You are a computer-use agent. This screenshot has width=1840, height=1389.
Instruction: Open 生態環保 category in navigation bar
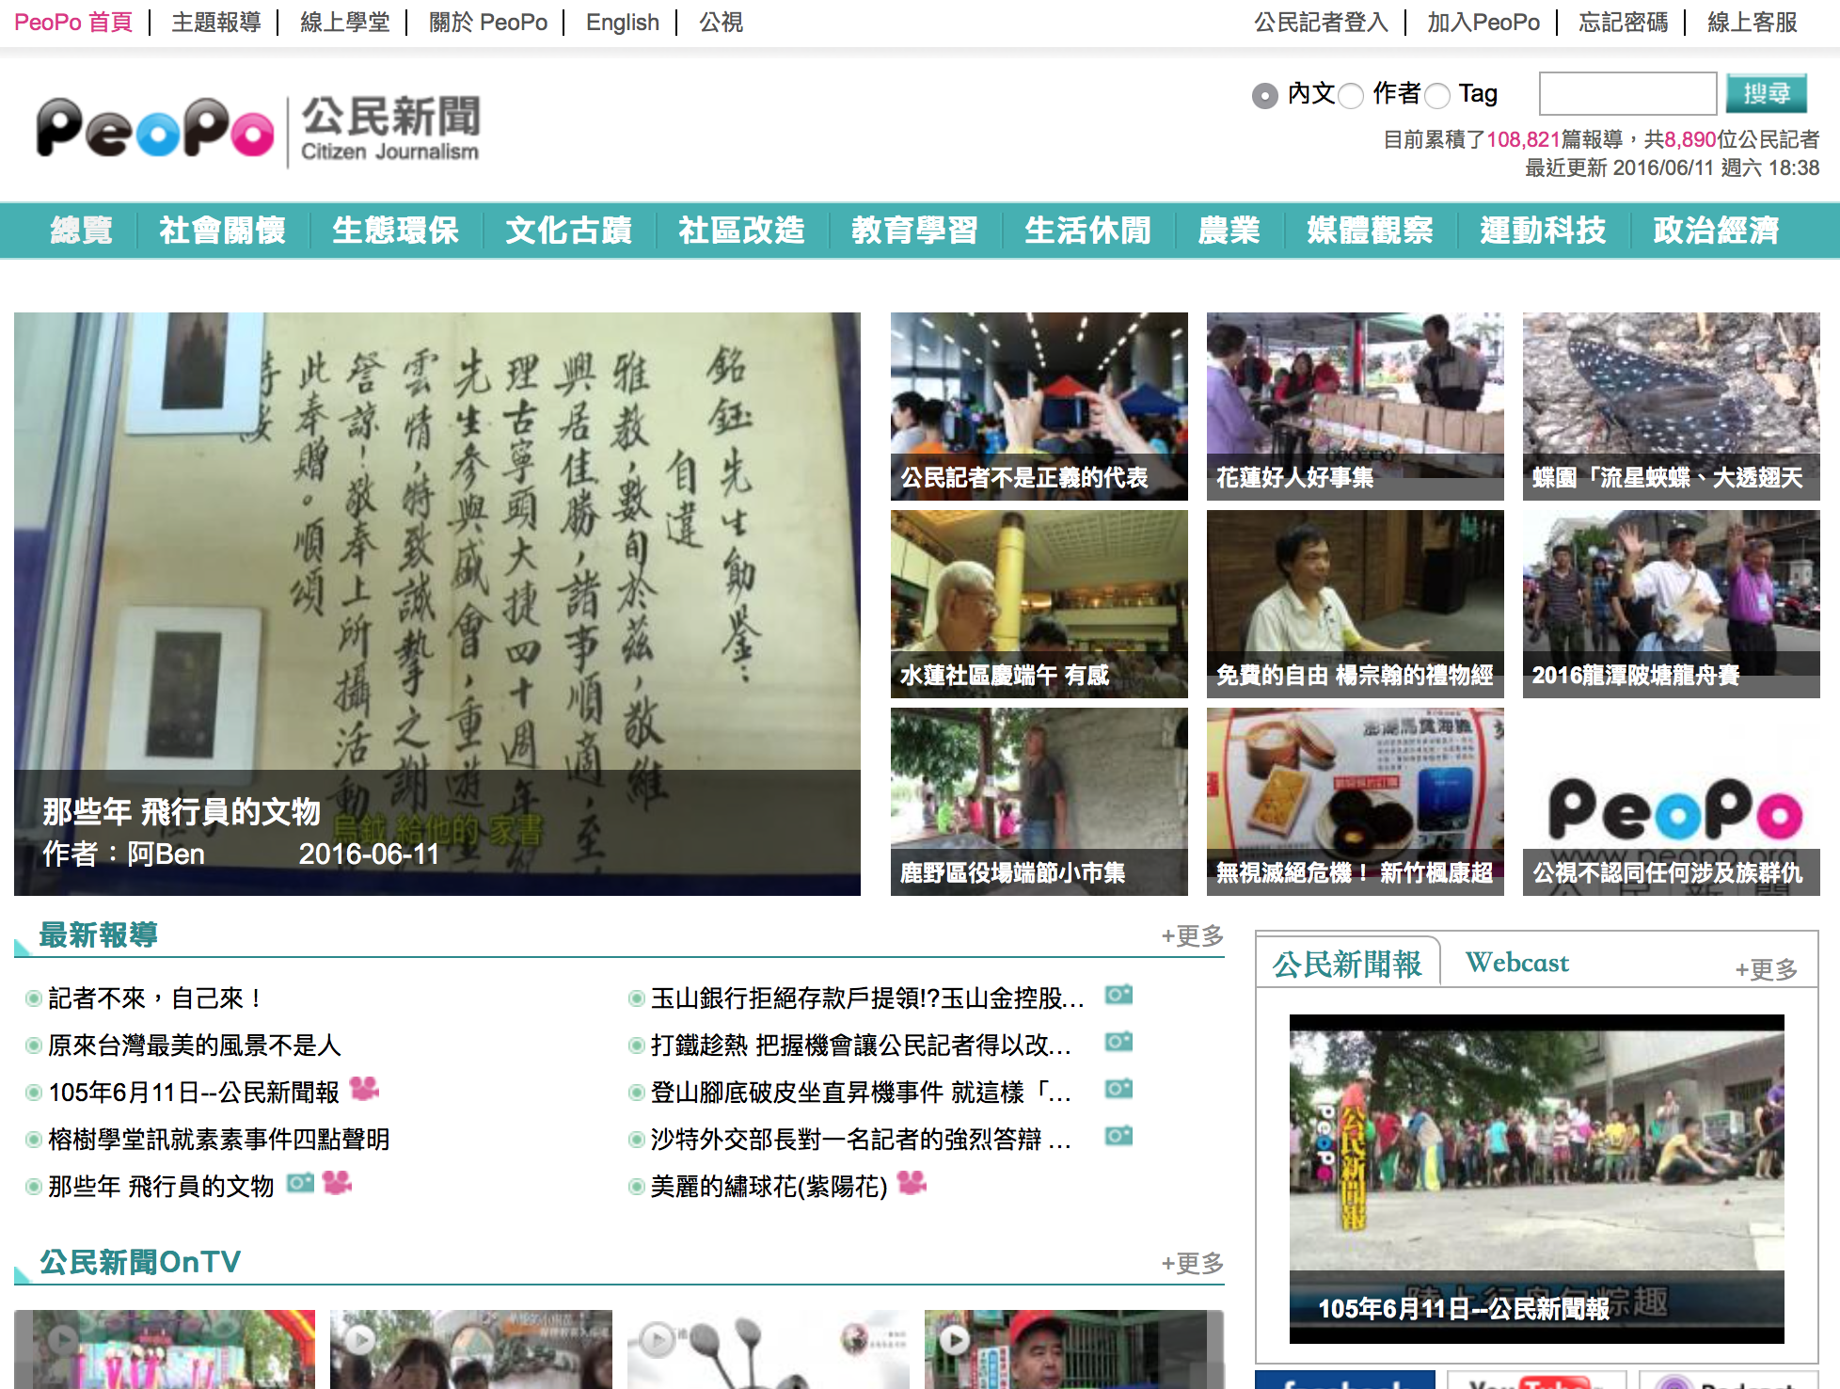[395, 231]
